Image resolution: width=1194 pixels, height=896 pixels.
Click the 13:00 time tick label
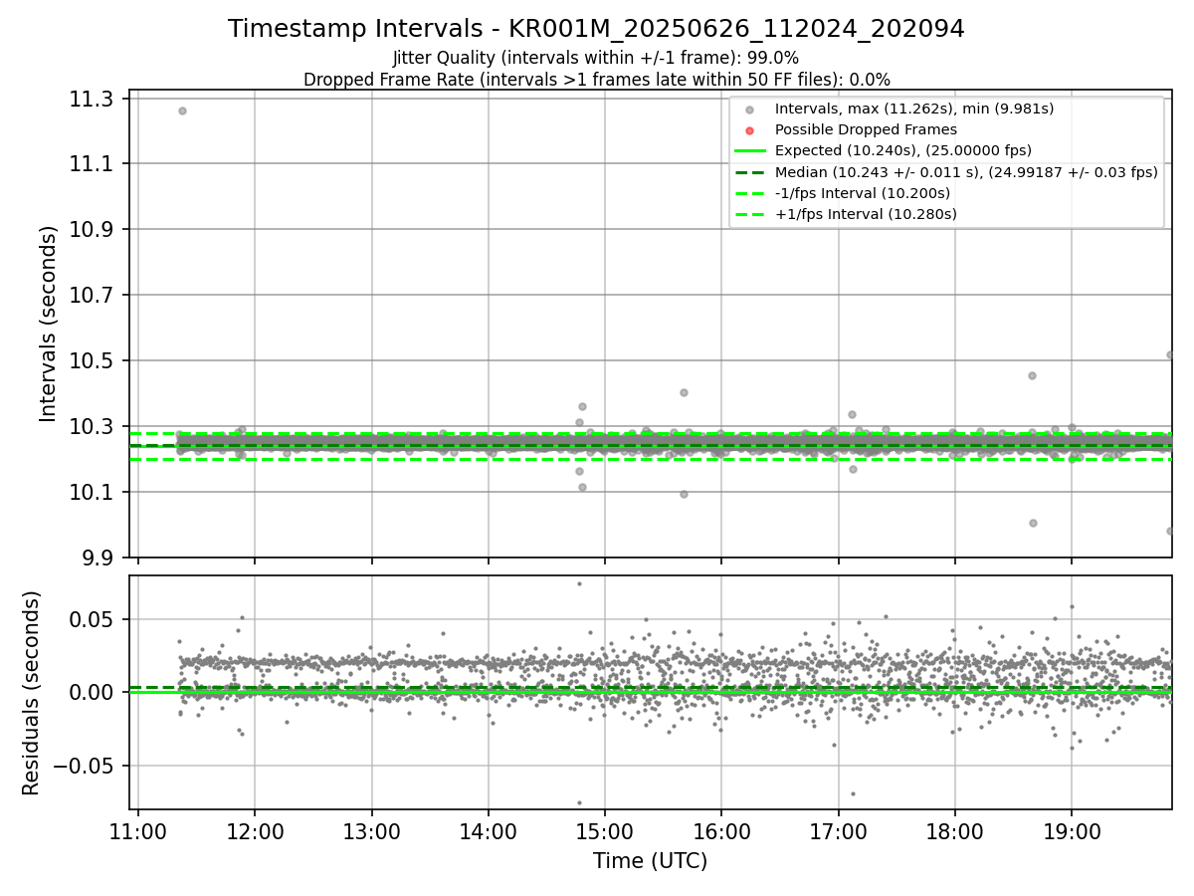click(x=371, y=830)
